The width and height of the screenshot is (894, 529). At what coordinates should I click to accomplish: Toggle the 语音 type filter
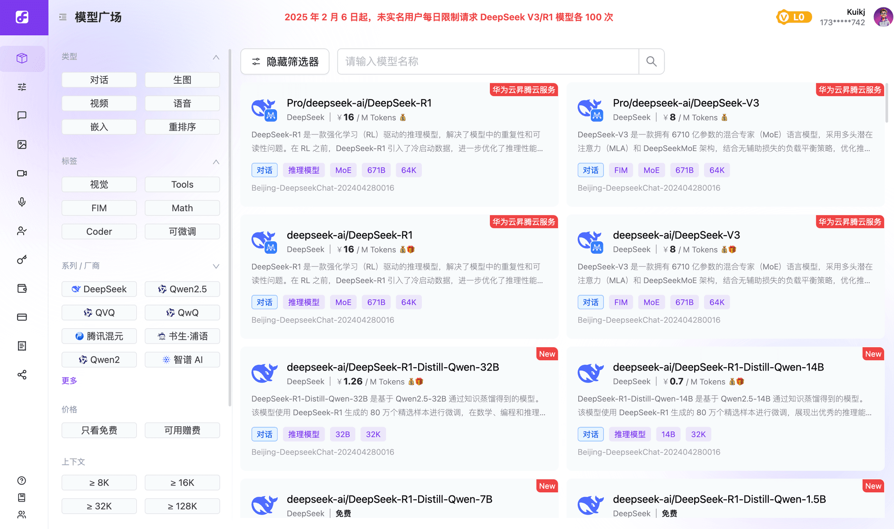182,103
